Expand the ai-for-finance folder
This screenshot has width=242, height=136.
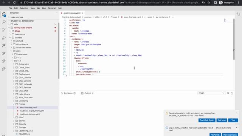click(22, 44)
